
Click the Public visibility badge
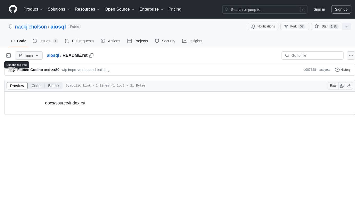(x=74, y=27)
